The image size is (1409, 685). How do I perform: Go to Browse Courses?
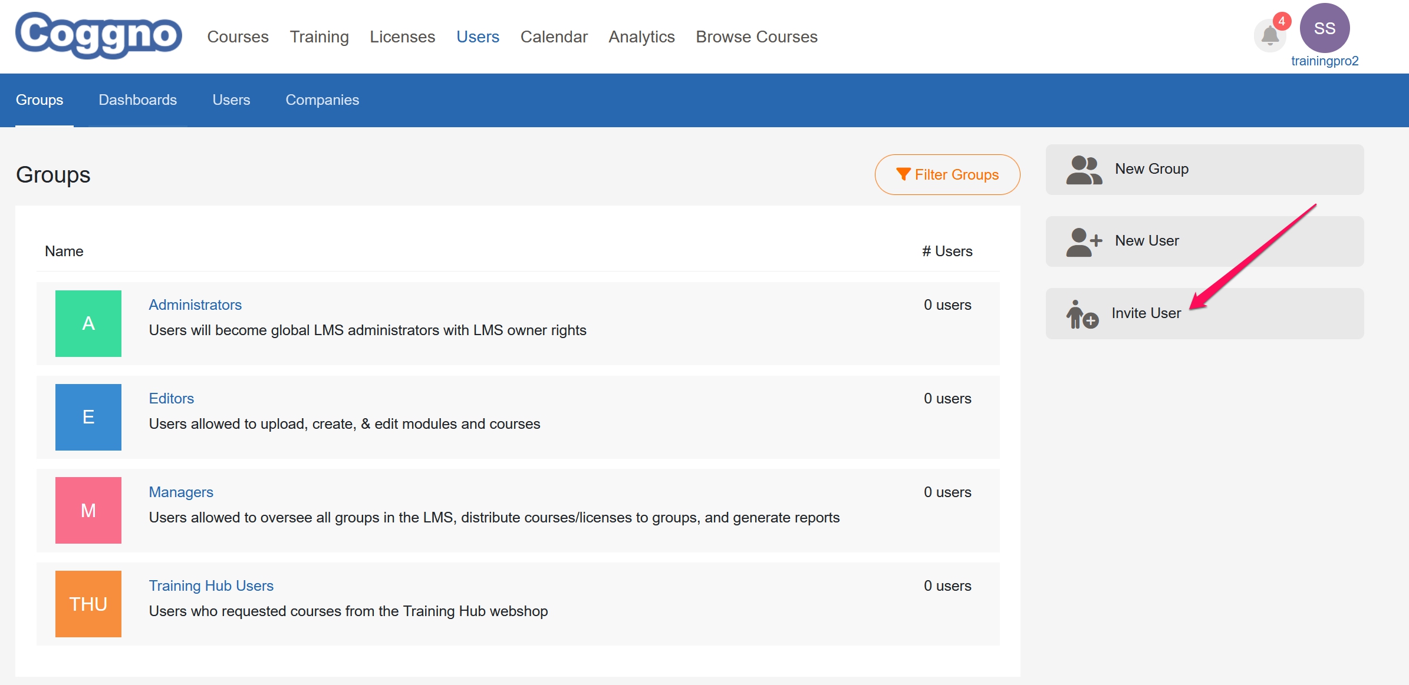756,37
